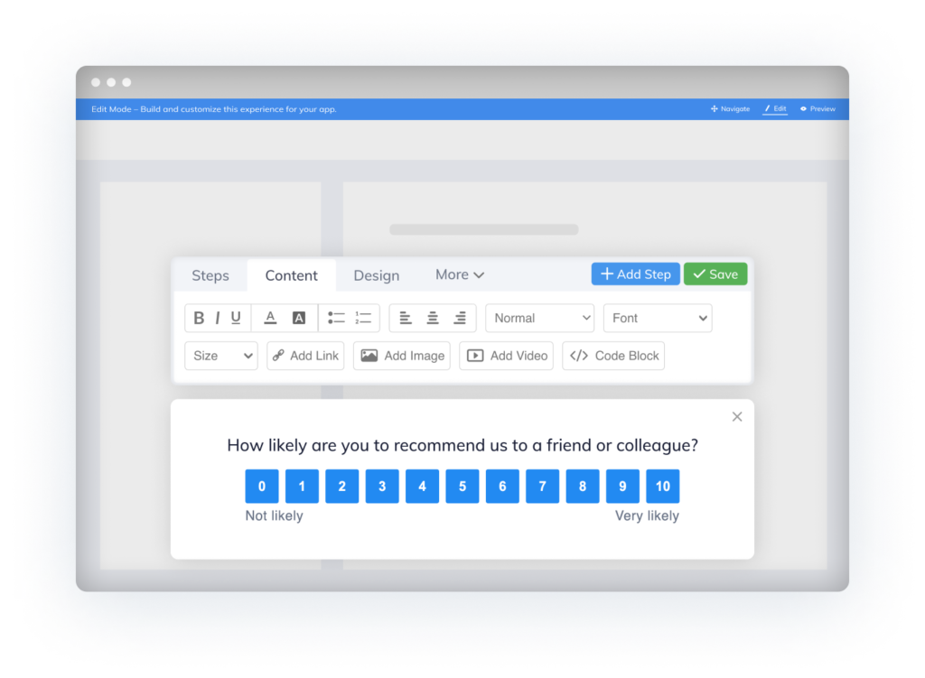The image size is (925, 678).
Task: Insert a numbered list
Action: coord(363,318)
